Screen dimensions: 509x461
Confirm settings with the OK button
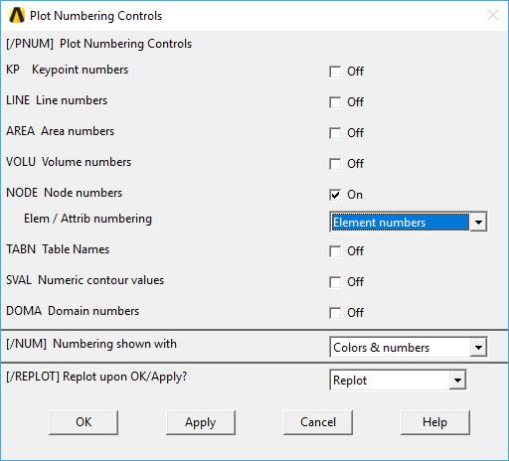[84, 422]
